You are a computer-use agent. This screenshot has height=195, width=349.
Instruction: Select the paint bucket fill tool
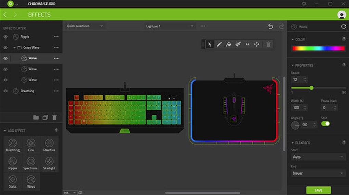pyautogui.click(x=228, y=44)
